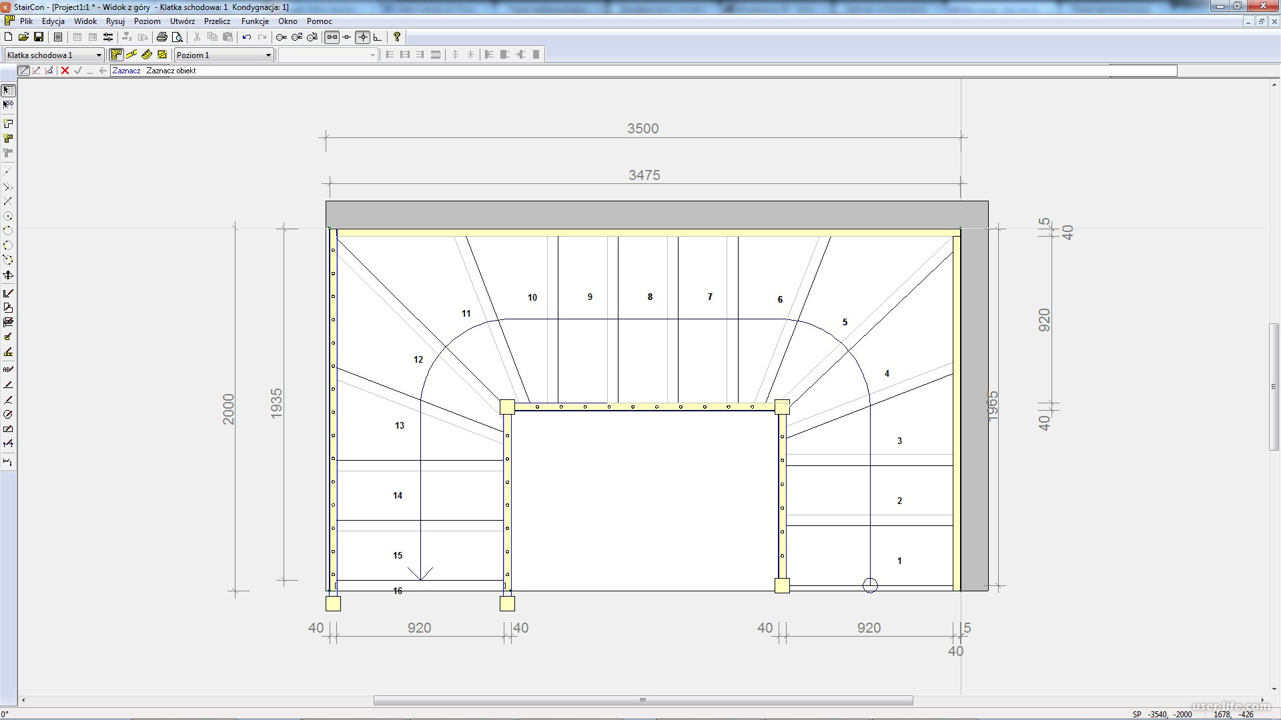Viewport: 1281px width, 720px height.
Task: Click step number 13 in the plan
Action: [x=400, y=425]
